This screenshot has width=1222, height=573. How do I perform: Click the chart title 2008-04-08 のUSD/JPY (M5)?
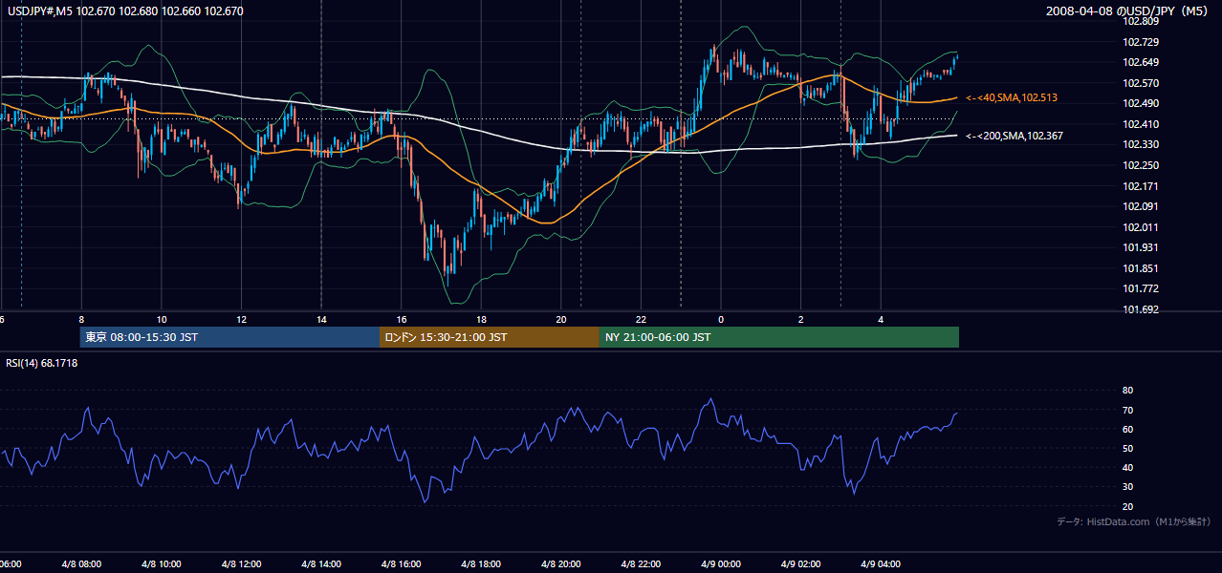click(1129, 11)
